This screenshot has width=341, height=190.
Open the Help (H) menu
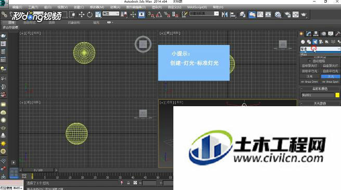(218, 7)
